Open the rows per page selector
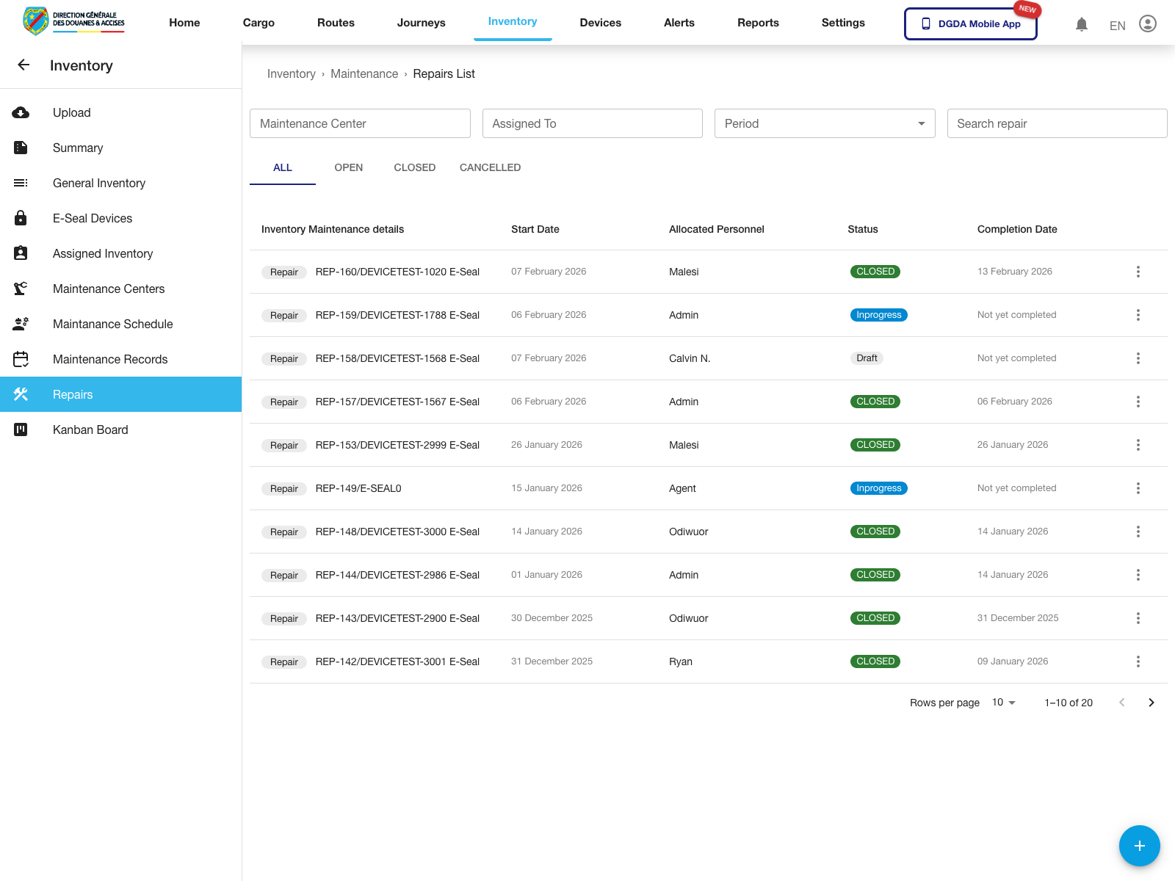 [1003, 703]
